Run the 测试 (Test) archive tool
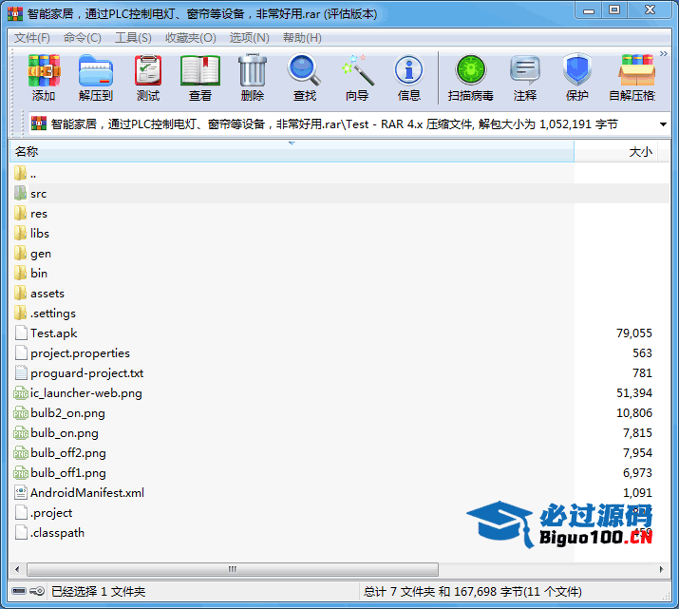Screen dimensions: 679x609 (x=148, y=78)
